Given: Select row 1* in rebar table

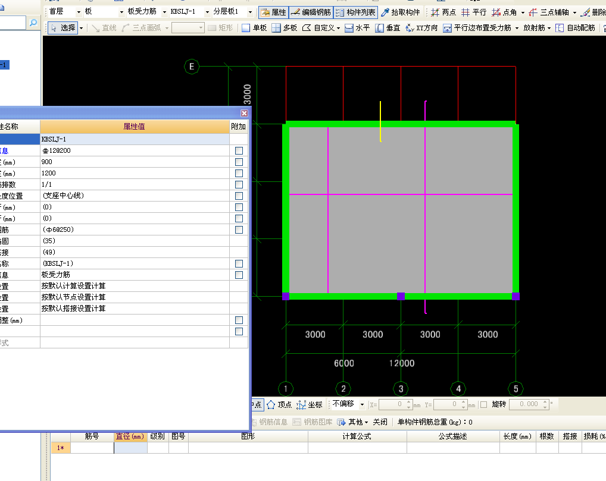Looking at the screenshot, I should [60, 448].
